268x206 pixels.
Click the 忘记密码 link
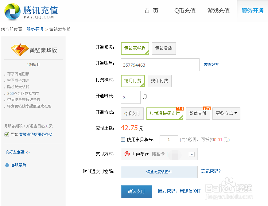(x=211, y=171)
